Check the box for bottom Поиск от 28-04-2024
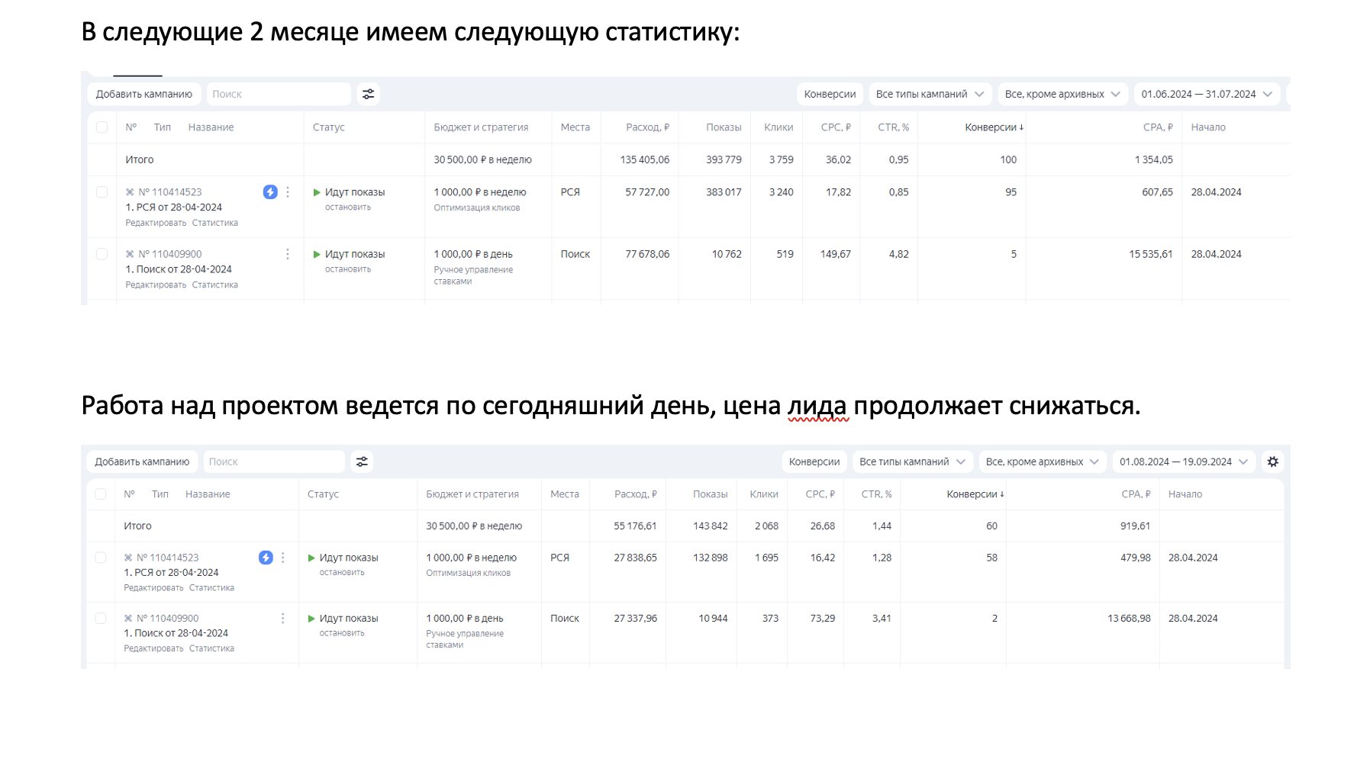 [x=101, y=619]
